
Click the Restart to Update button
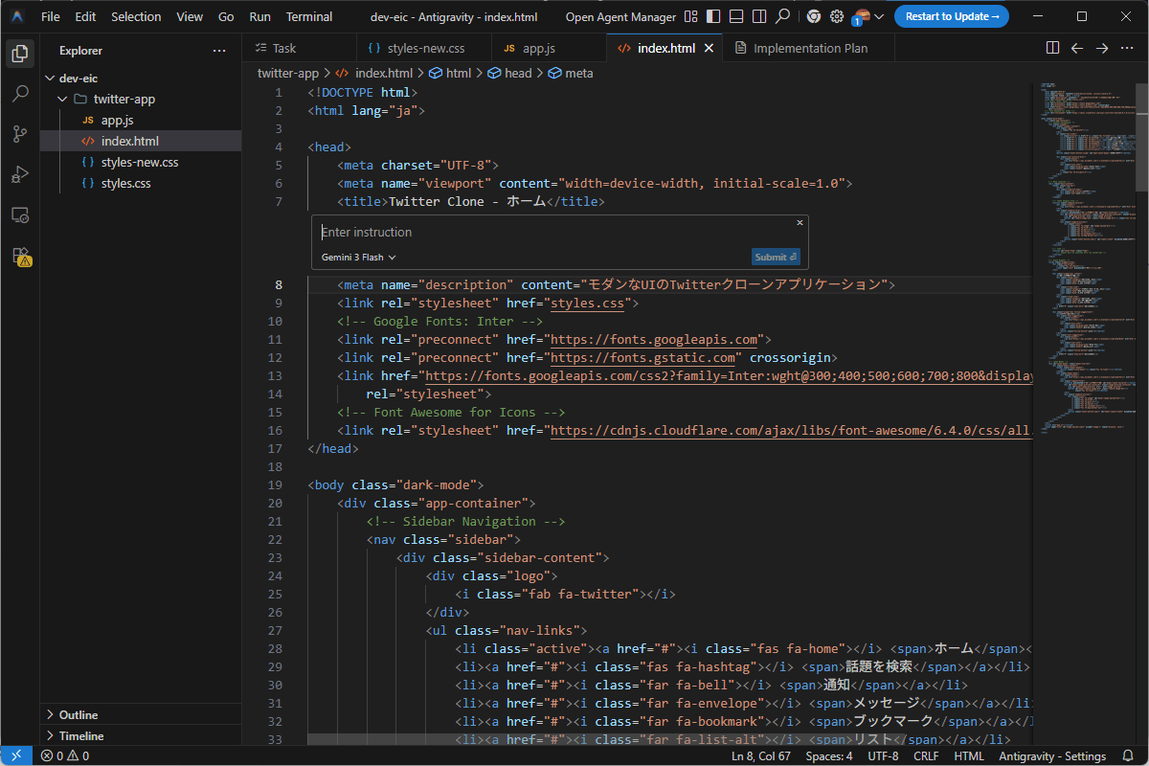(951, 16)
